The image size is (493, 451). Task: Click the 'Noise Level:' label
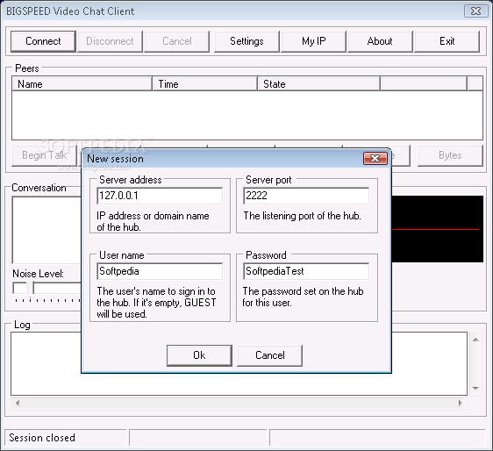click(38, 274)
